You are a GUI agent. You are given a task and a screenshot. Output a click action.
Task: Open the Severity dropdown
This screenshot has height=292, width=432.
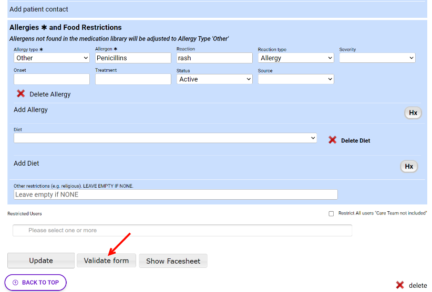[377, 58]
